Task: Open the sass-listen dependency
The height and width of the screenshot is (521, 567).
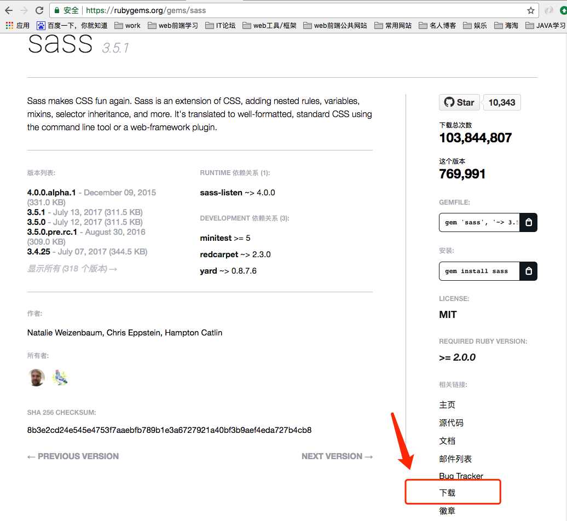Action: point(221,193)
